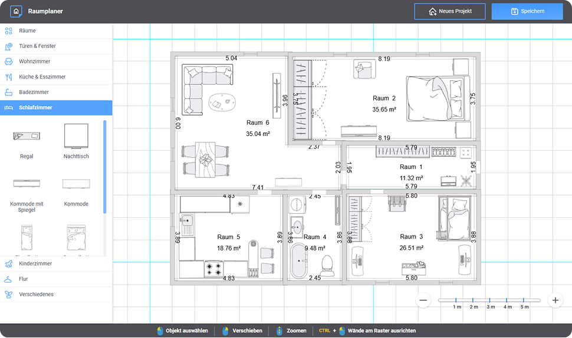Screen dimensions: 572x338
Task: Open the Kinderzimmer category
Action: 35,264
